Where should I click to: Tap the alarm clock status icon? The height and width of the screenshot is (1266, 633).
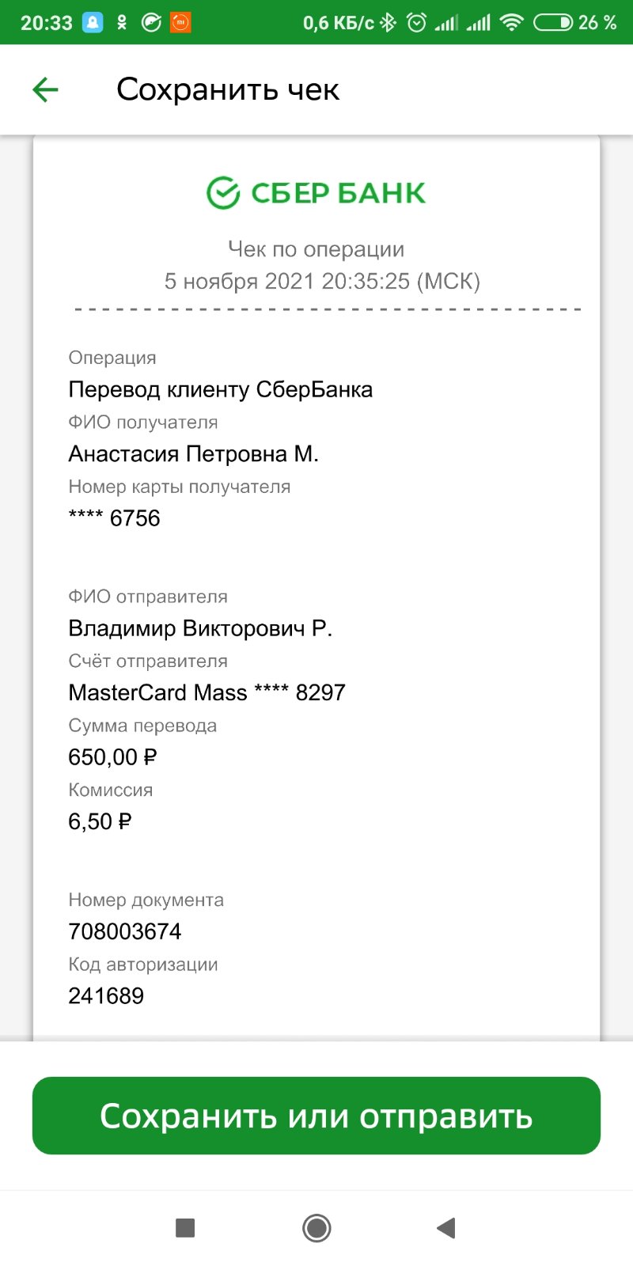click(x=416, y=23)
